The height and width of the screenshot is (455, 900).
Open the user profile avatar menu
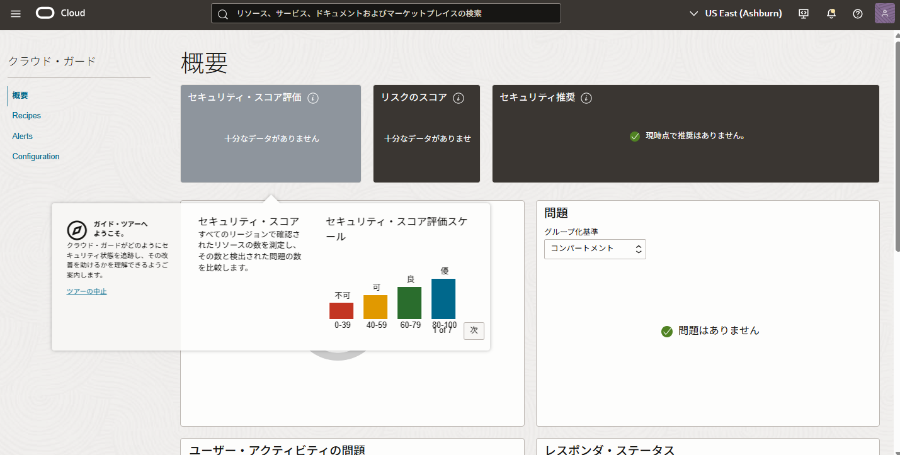[884, 13]
